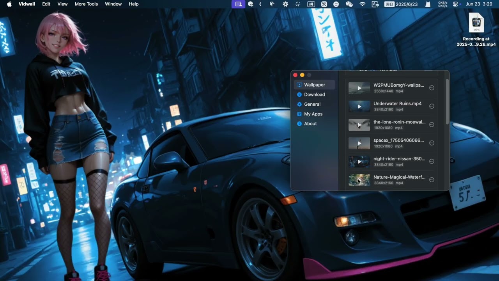
Task: Open more options for Underwater Ruins.mp4
Action: tap(432, 106)
